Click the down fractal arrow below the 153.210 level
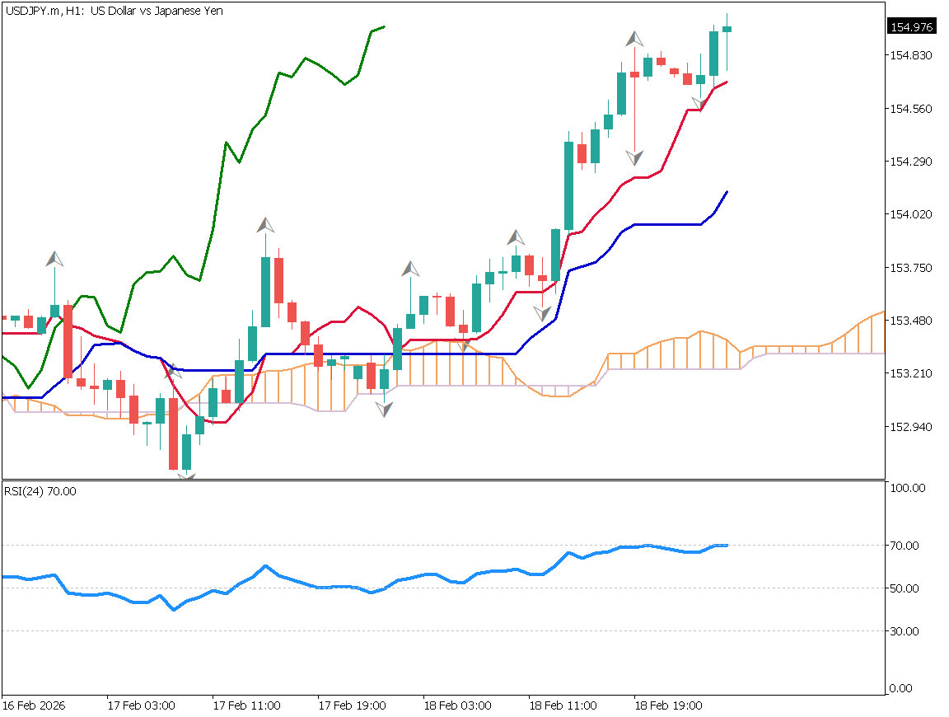This screenshot has height=717, width=949. coord(384,408)
